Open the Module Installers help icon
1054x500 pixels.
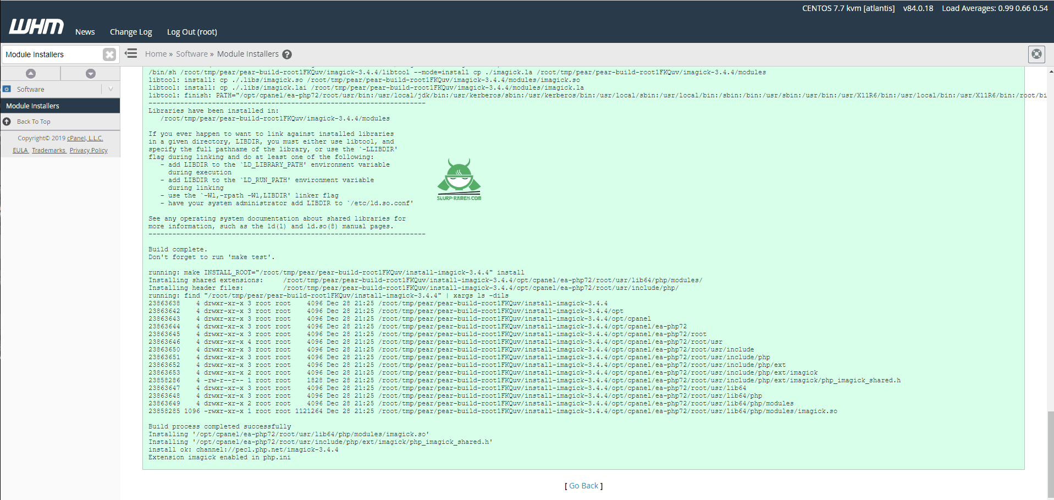[x=287, y=54]
